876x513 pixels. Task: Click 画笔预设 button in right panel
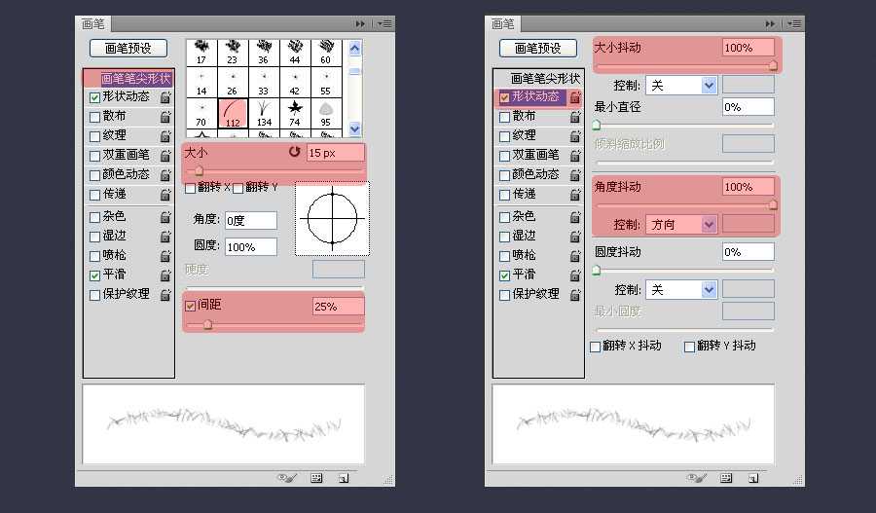coord(538,49)
